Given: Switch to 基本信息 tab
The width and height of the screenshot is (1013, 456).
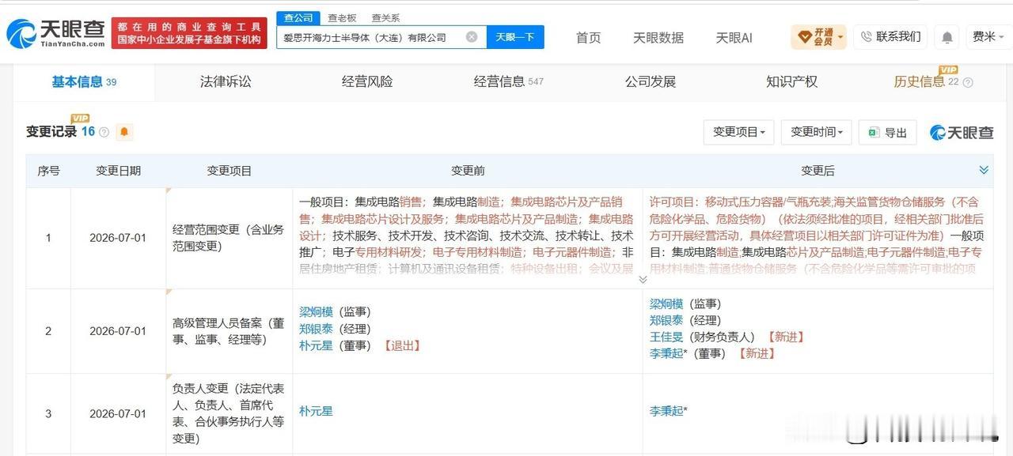Looking at the screenshot, I should pos(84,81).
